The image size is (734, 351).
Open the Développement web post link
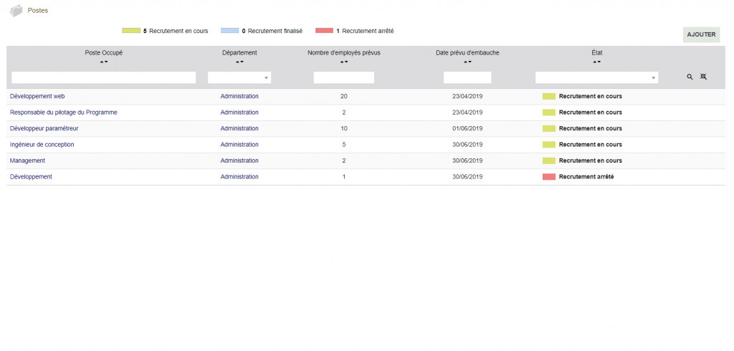pyautogui.click(x=37, y=96)
